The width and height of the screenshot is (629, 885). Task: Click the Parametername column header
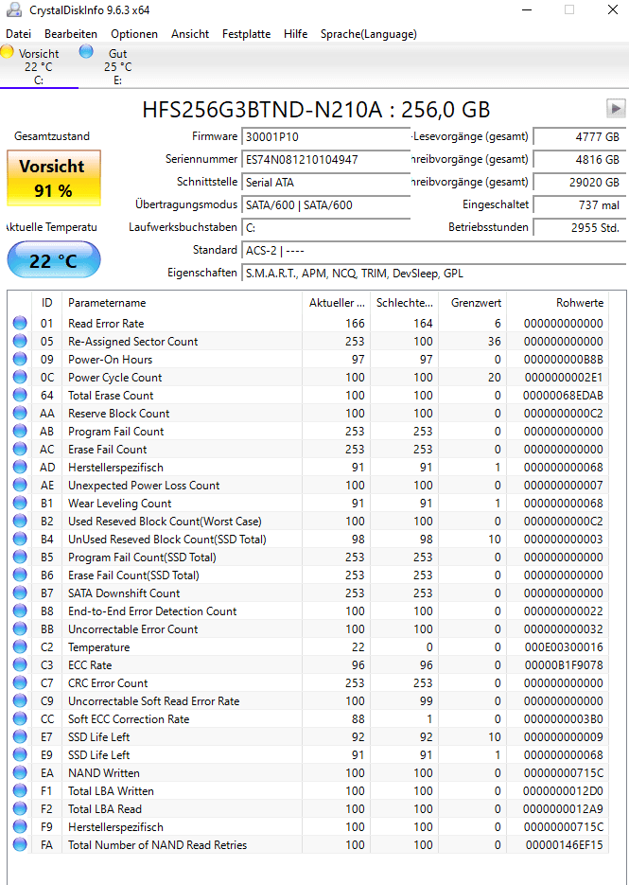(182, 303)
